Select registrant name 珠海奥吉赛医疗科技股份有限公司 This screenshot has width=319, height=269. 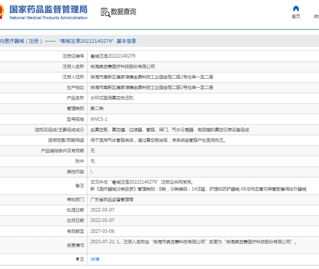(123, 67)
